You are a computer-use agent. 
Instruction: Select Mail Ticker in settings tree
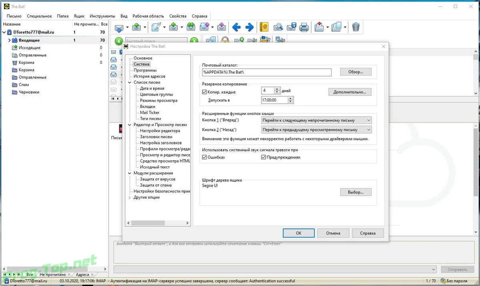[x=150, y=113]
